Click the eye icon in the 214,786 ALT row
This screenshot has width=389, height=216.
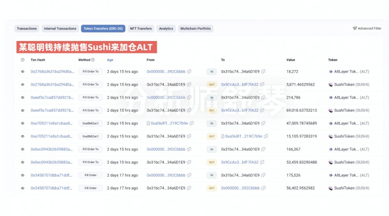(23, 97)
